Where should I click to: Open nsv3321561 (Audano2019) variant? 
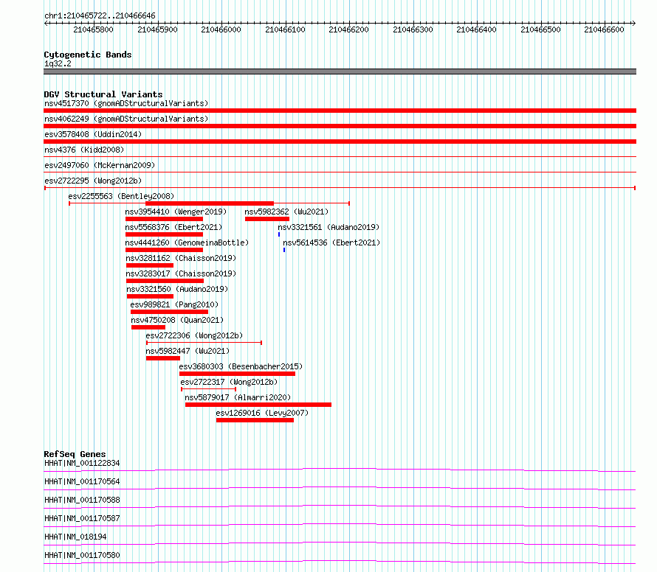click(328, 227)
